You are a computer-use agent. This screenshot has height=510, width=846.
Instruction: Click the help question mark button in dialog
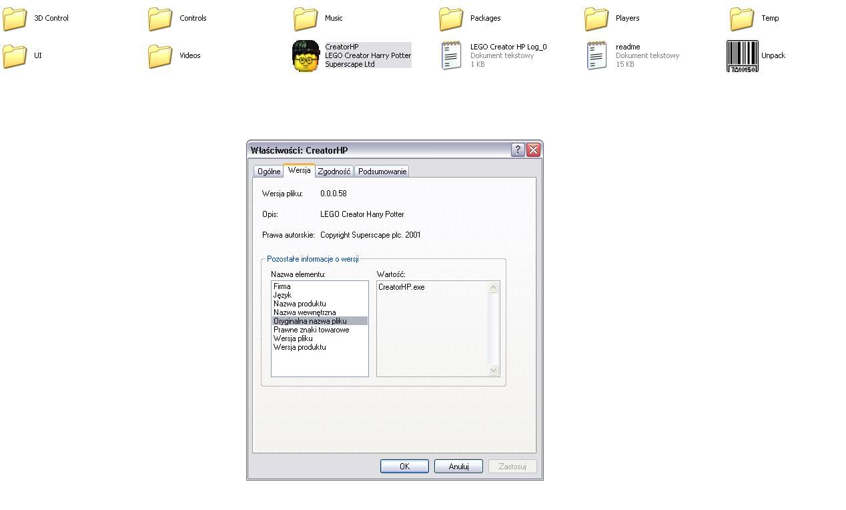click(518, 150)
